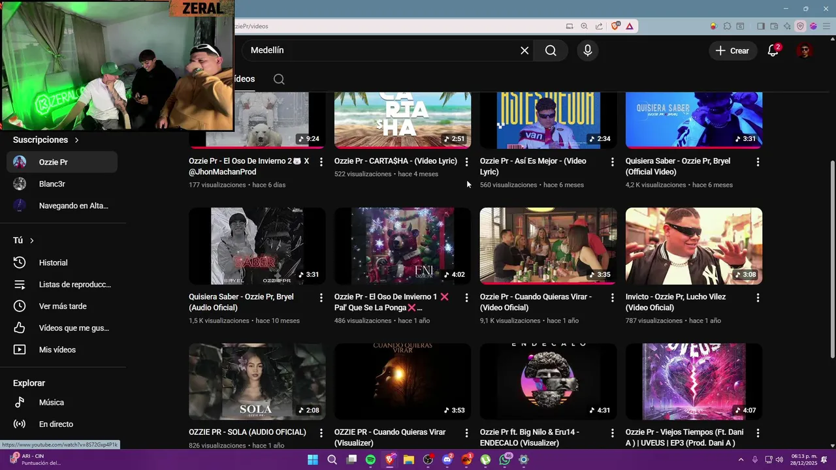Open En directo under Explorar
Screen dimensions: 836x470
(x=62, y=424)
